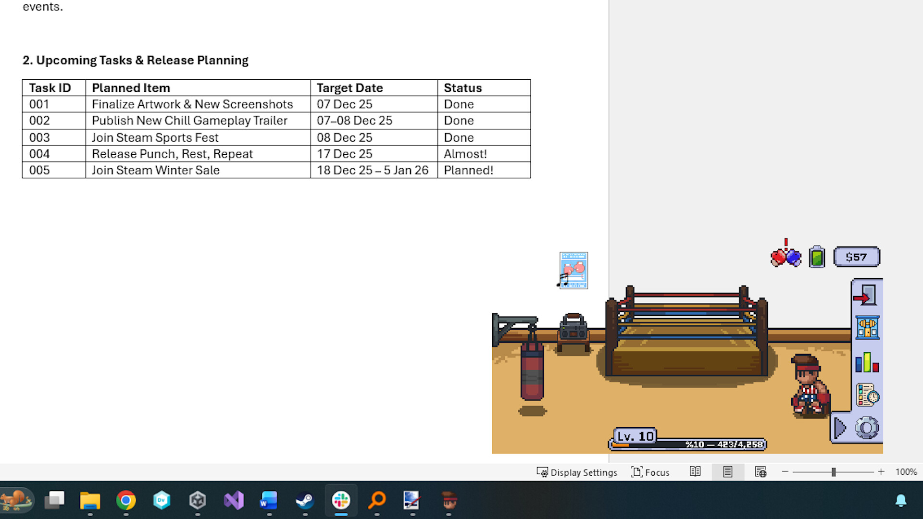Open Display Settings dropdown

coord(577,472)
